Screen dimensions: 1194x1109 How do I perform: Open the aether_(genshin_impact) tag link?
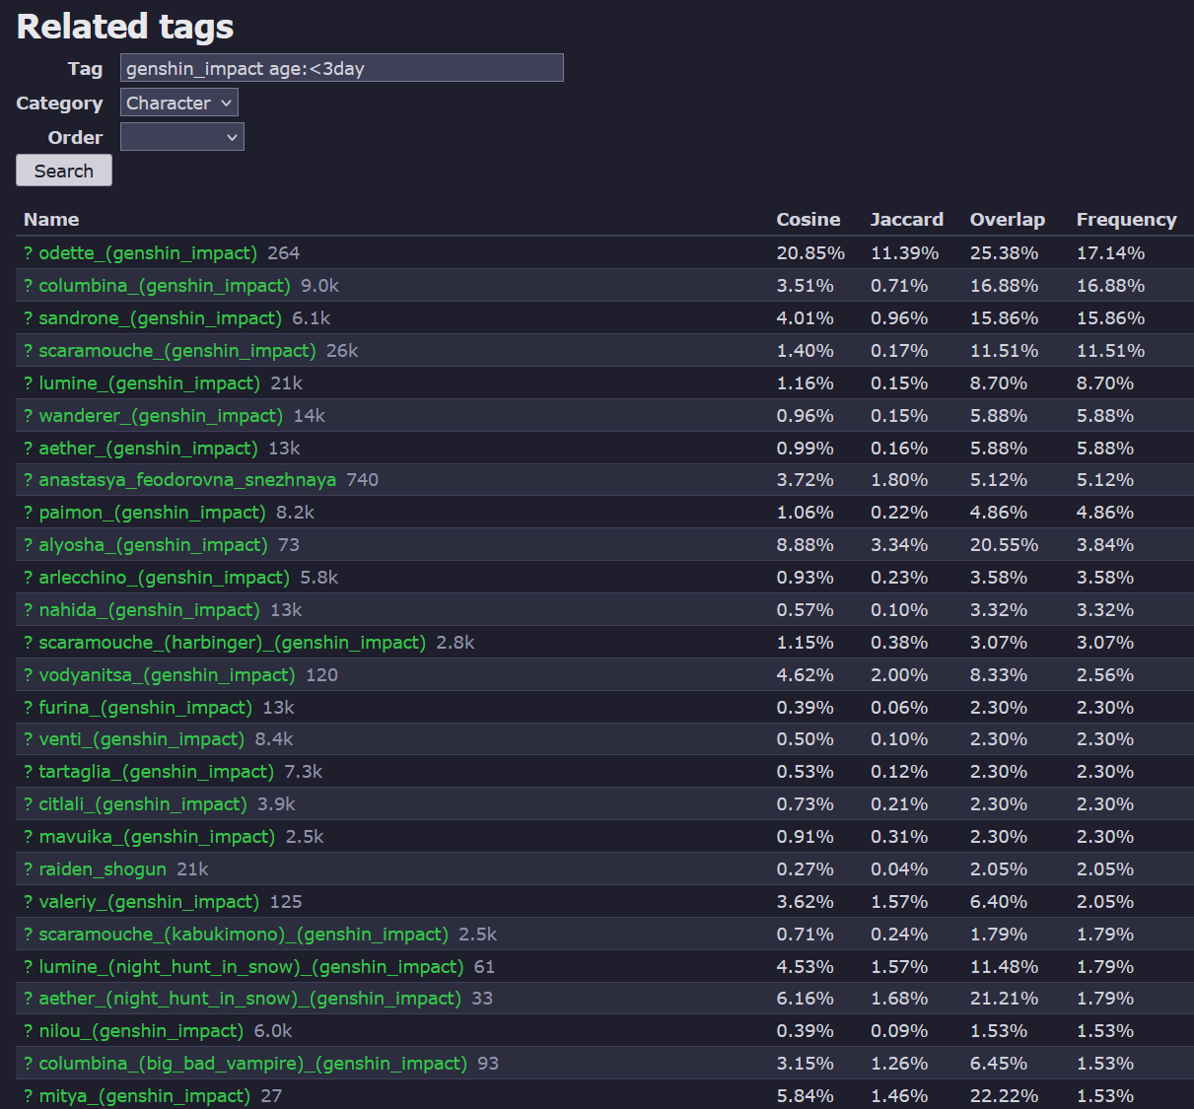pos(149,449)
